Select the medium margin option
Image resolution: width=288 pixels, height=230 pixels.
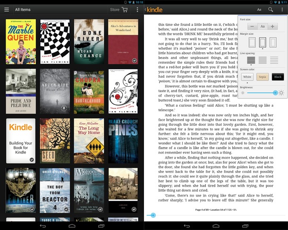263,42
